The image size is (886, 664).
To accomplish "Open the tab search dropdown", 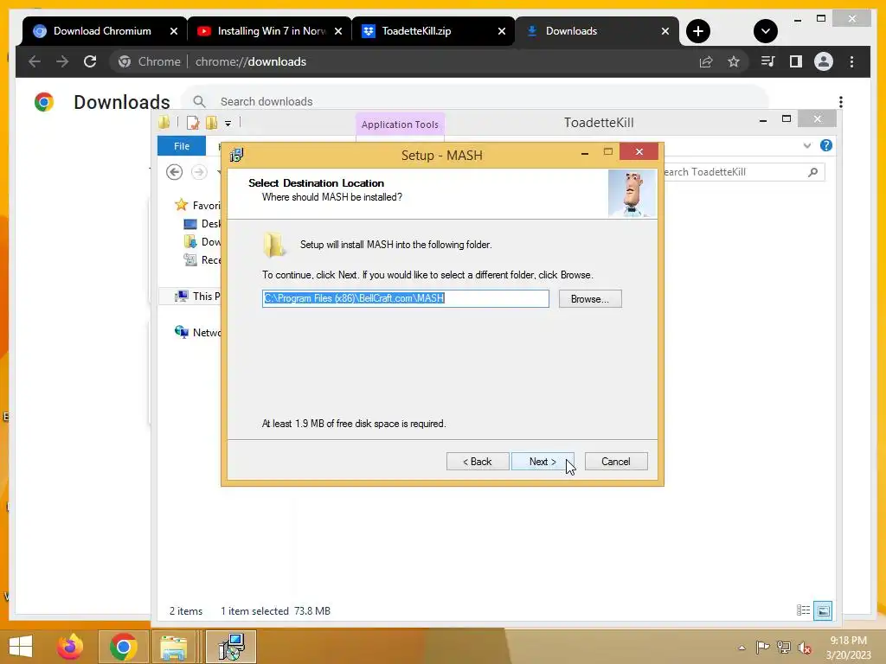I will coord(765,31).
